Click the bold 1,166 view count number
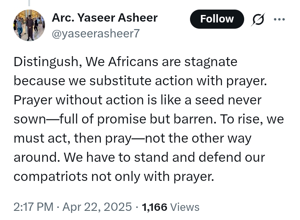 [155, 207]
